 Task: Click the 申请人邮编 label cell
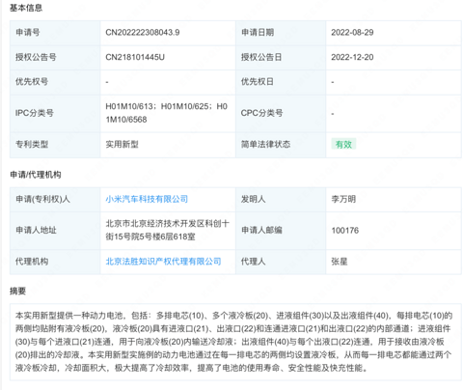pyautogui.click(x=281, y=231)
